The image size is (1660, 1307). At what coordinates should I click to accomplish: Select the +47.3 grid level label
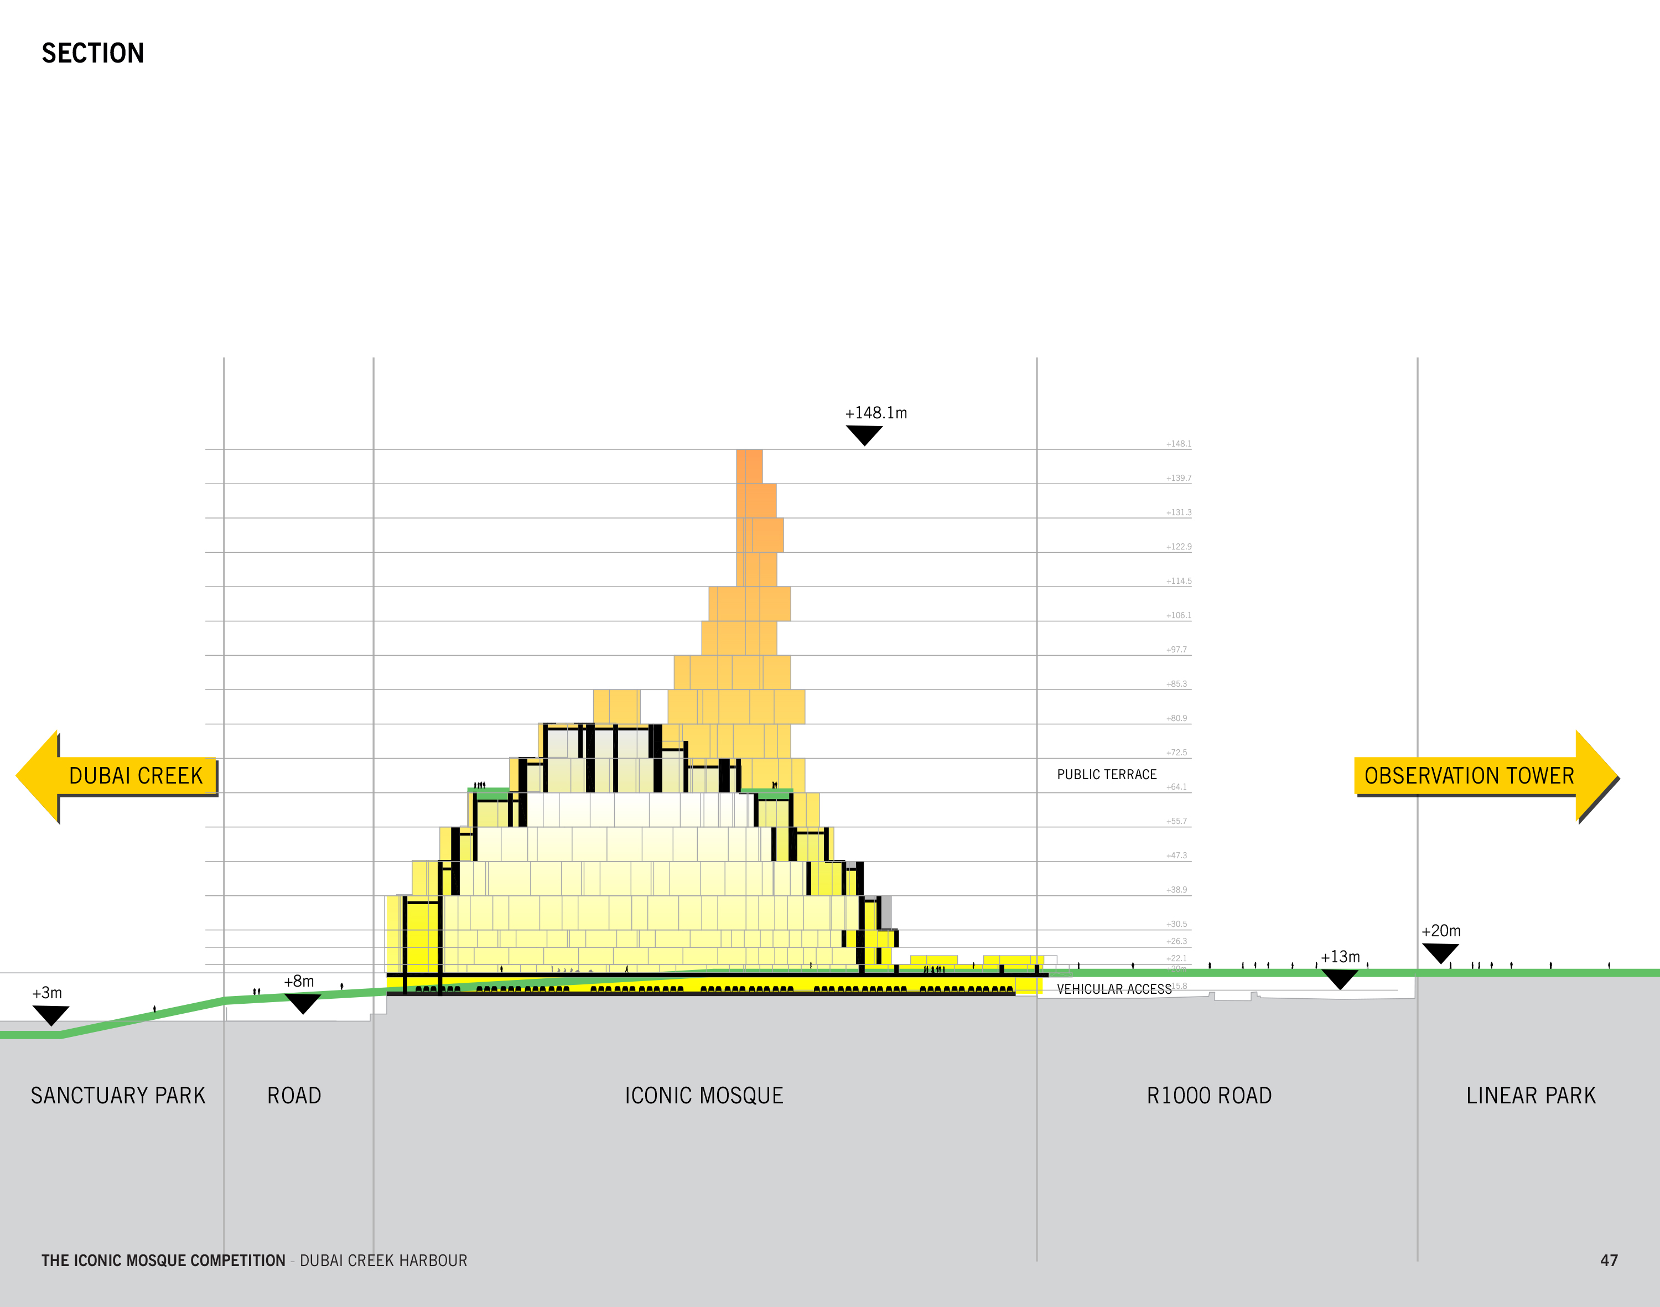pyautogui.click(x=1176, y=855)
